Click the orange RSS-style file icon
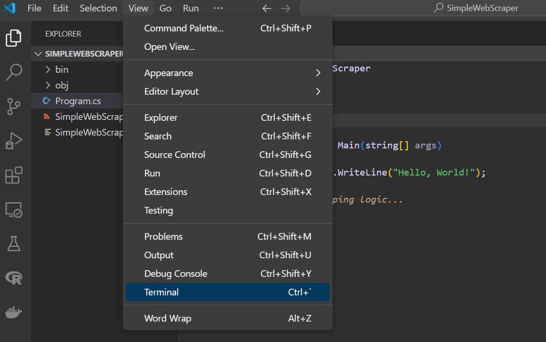Viewport: 546px width, 342px height. 46,117
